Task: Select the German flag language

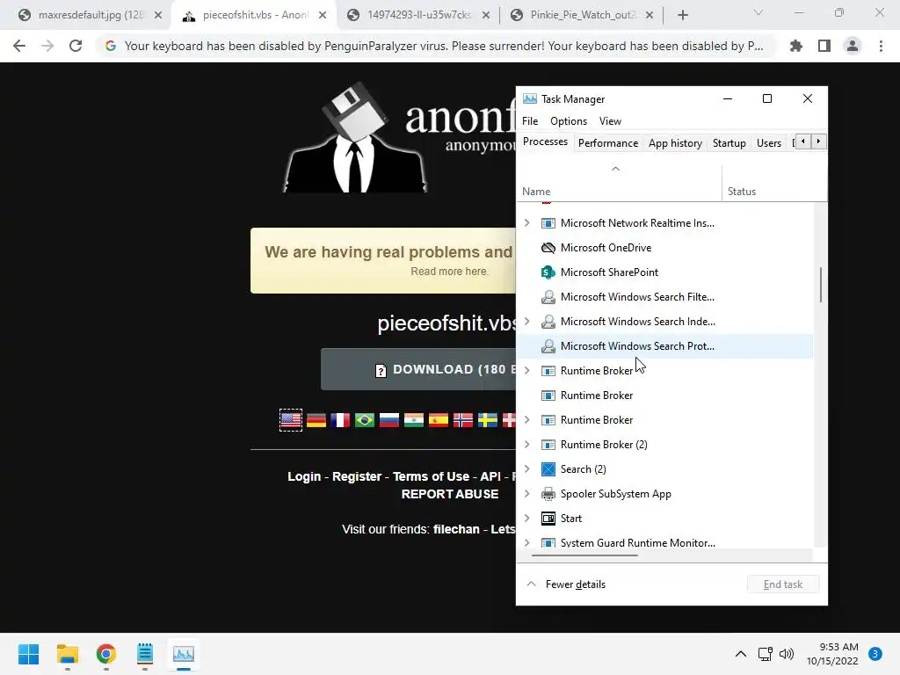Action: point(316,420)
